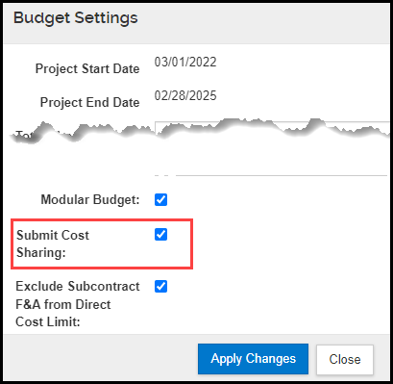Click the Apply Changes button
The image size is (393, 384).
[x=253, y=359]
